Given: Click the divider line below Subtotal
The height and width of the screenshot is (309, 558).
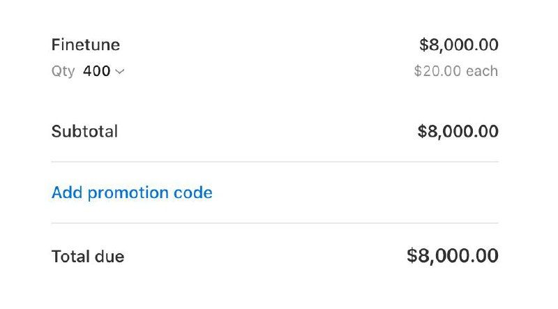Looking at the screenshot, I should 275,162.
